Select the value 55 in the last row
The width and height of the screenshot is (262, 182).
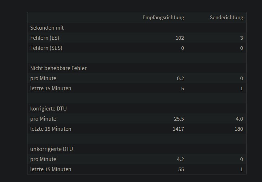tap(181, 169)
